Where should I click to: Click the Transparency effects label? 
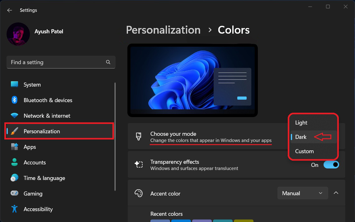point(175,162)
